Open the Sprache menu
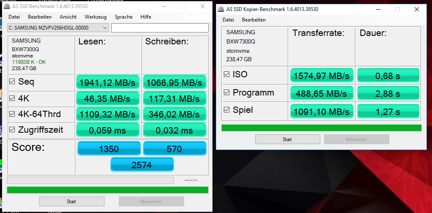Image resolution: width=432 pixels, height=213 pixels. pyautogui.click(x=123, y=17)
